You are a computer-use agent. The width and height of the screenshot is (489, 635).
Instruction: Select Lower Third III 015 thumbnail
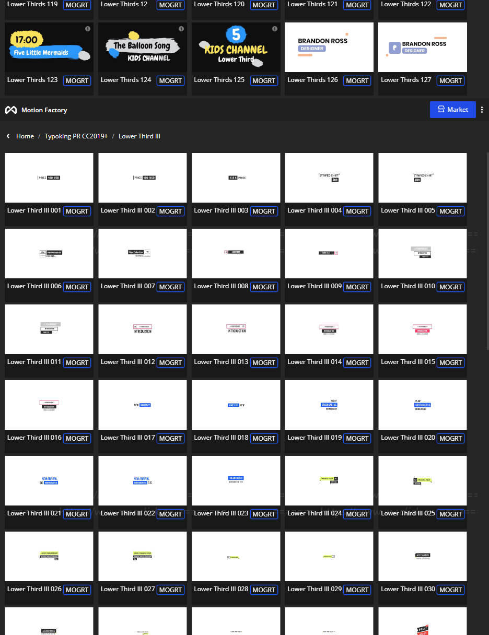[423, 329]
